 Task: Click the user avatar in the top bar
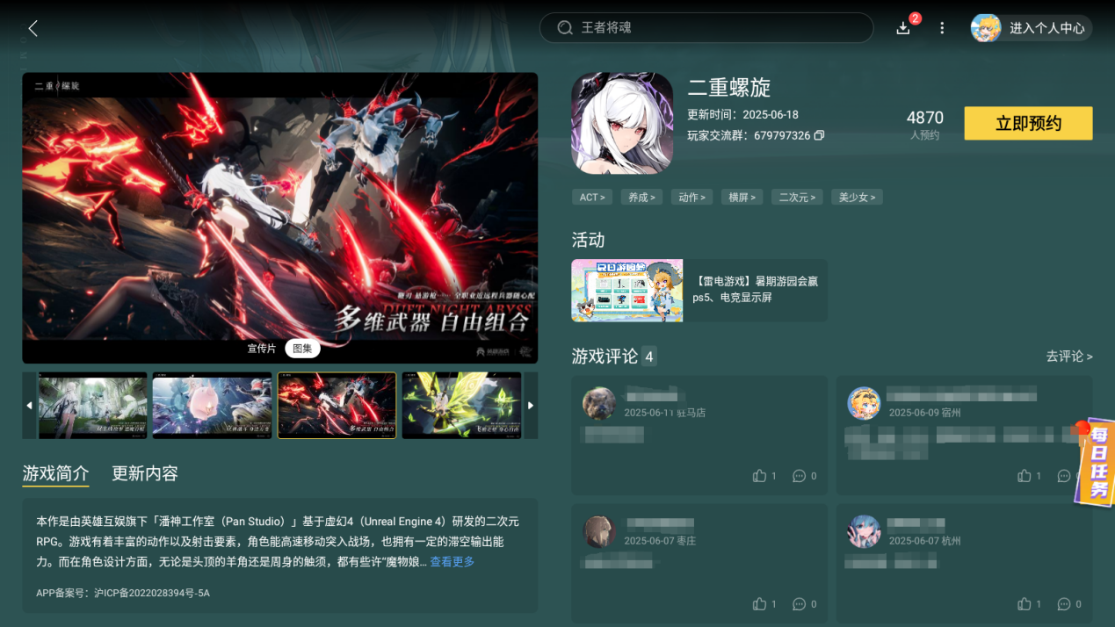point(986,28)
